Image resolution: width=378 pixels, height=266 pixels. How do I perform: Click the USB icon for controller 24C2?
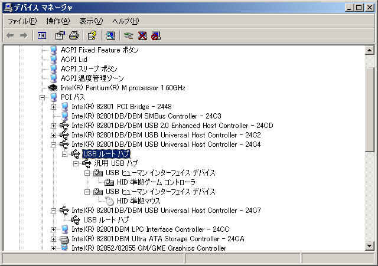click(64, 135)
